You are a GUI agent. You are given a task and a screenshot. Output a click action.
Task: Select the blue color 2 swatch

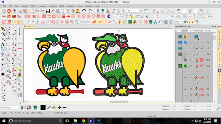pyautogui.click(x=180, y=43)
